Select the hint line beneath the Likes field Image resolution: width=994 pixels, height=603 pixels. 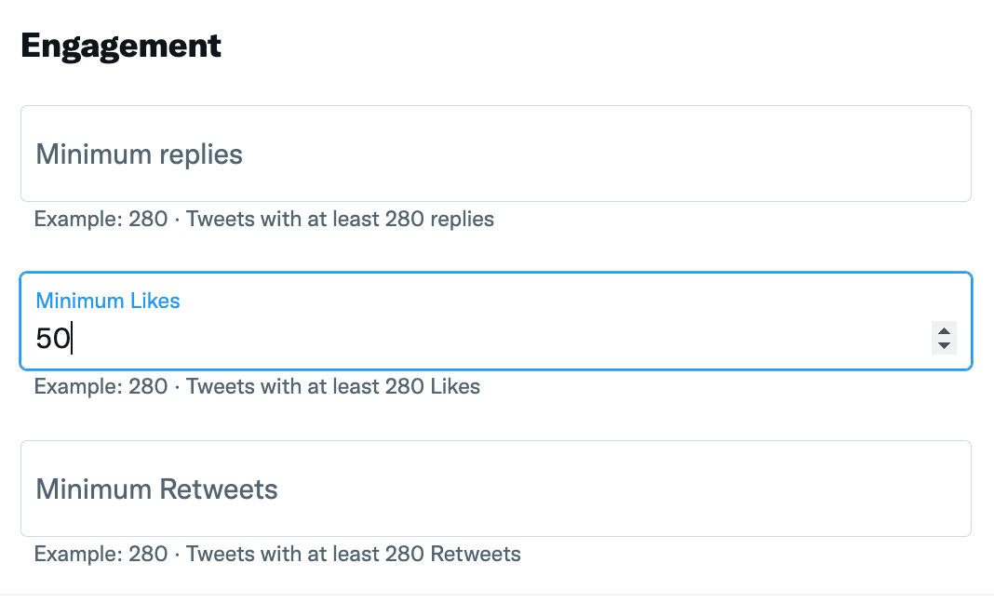tap(258, 386)
